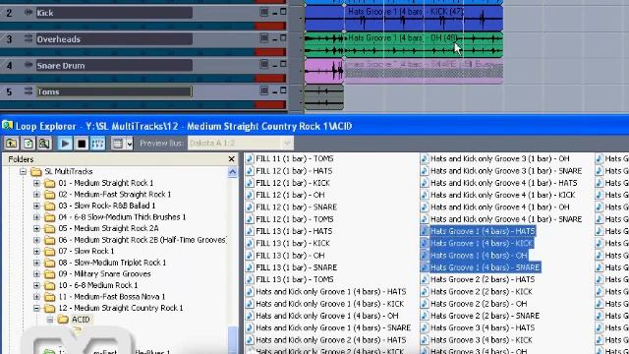Minimize the Overheads track strip

click(275, 39)
